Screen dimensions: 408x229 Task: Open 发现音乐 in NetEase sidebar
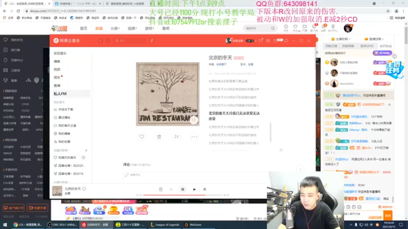click(x=60, y=53)
